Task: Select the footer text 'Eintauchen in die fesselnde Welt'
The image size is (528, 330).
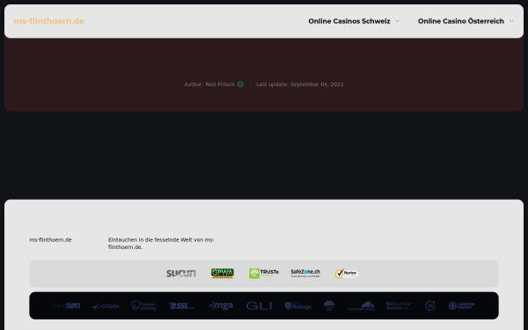Action: (x=150, y=239)
